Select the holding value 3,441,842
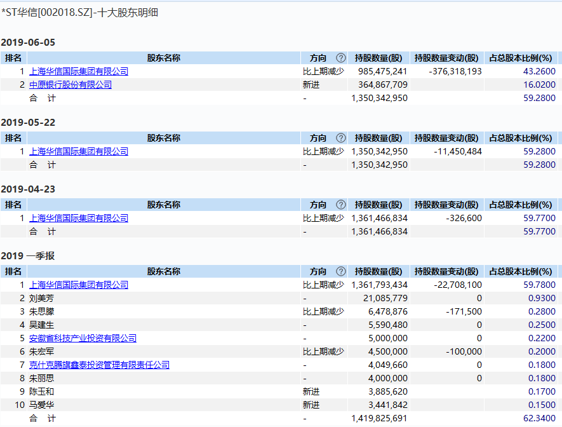Viewport: 562px width, 427px height. click(x=388, y=405)
